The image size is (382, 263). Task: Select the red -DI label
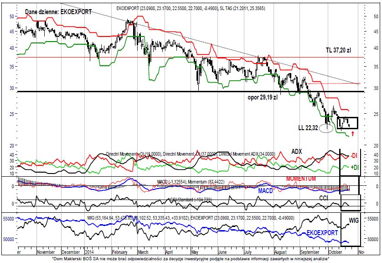point(354,156)
